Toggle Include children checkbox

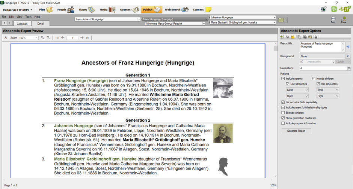314,79
